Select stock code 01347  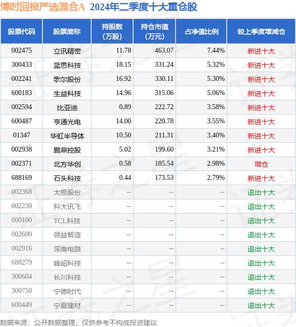[x=22, y=135]
